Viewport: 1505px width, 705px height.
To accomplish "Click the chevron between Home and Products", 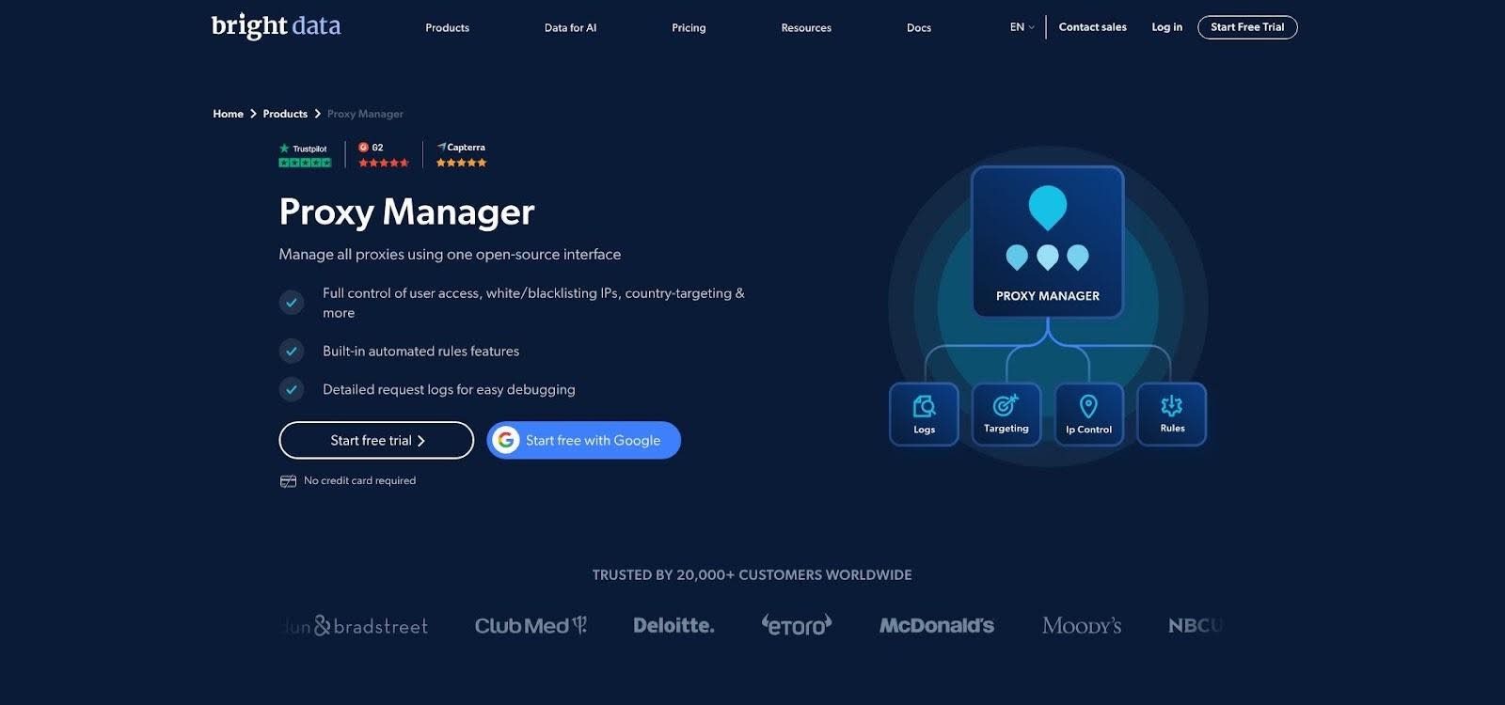I will point(253,114).
